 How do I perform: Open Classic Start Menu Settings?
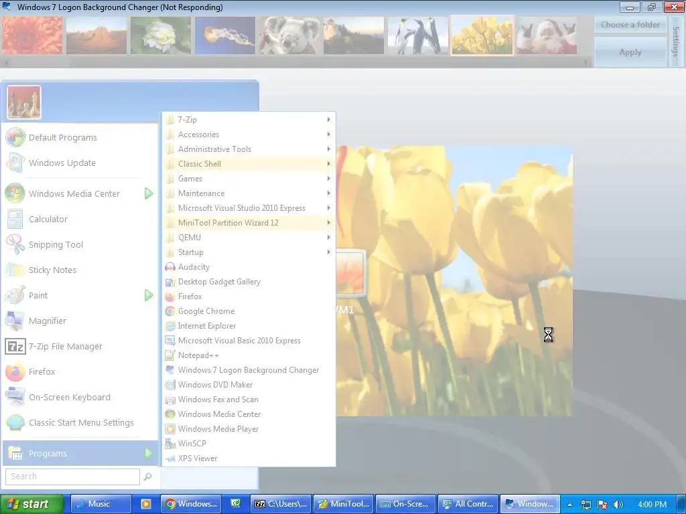pyautogui.click(x=80, y=423)
